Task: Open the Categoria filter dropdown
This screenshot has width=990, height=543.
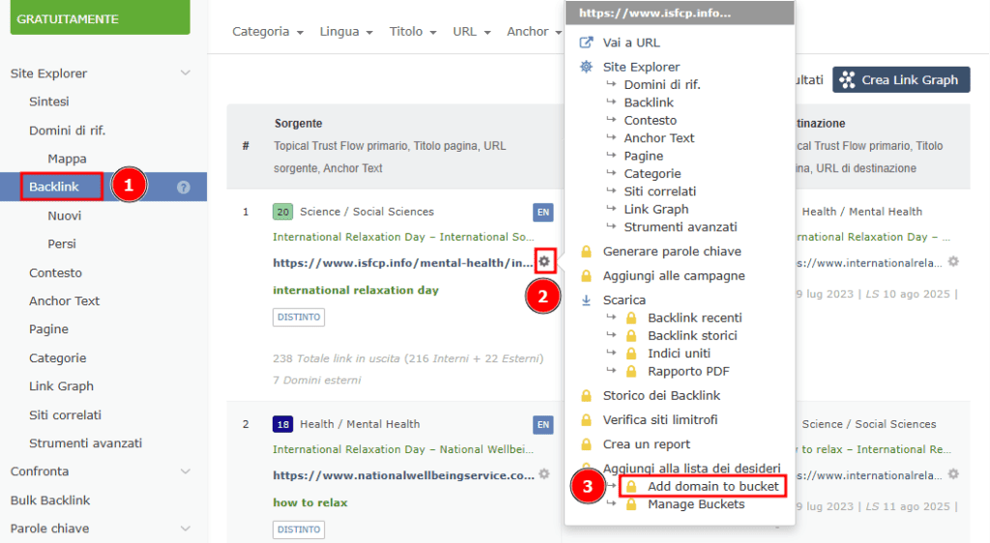Action: point(268,32)
